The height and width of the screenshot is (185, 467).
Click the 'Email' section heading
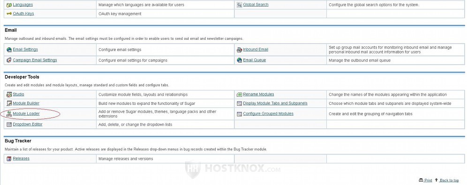coord(11,30)
